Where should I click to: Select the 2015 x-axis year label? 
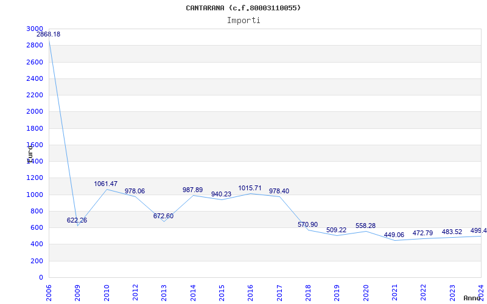click(x=222, y=292)
